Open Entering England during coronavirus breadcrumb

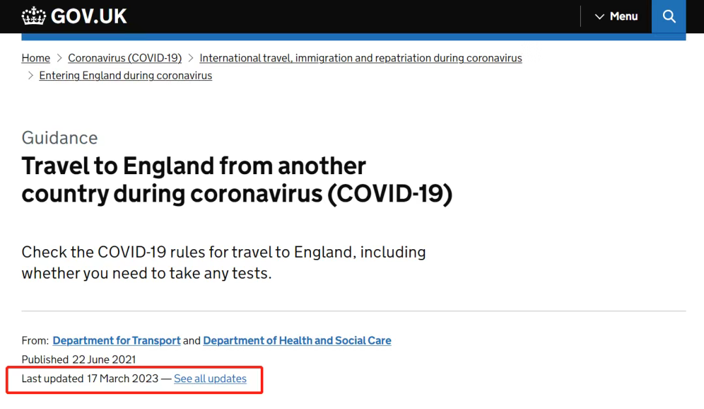point(125,76)
